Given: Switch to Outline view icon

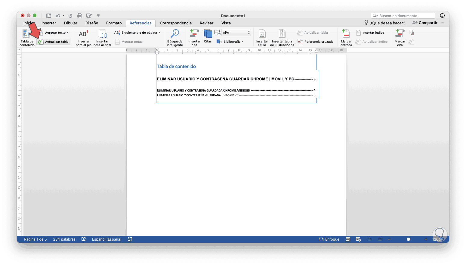Looking at the screenshot, I should [369, 239].
